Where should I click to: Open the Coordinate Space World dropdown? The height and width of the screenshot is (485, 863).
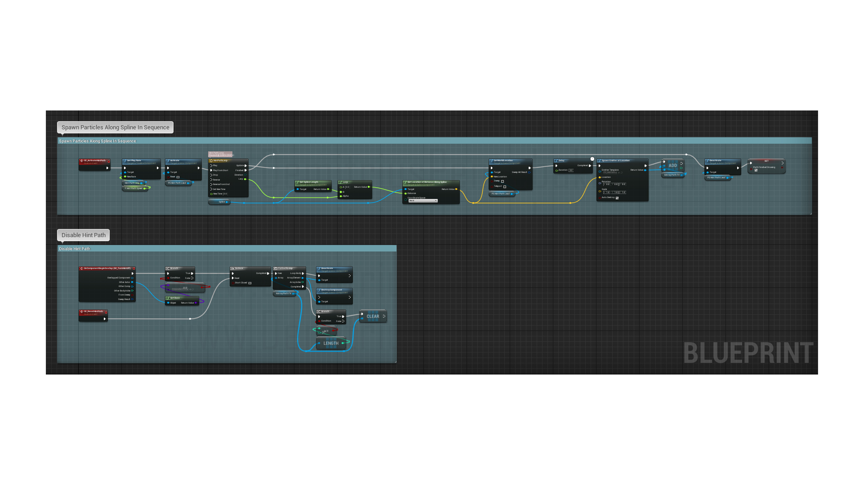[x=423, y=201]
